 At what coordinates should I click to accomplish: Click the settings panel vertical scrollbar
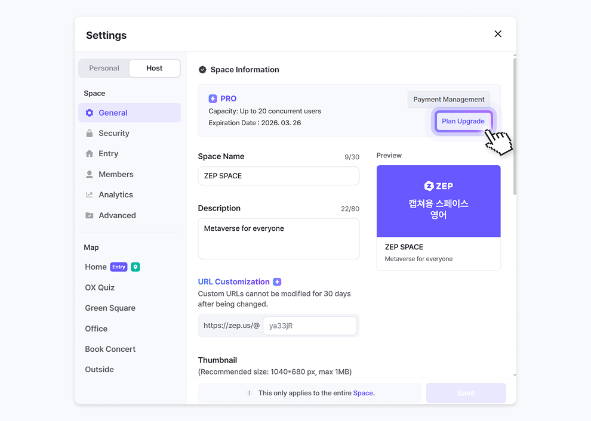515,126
